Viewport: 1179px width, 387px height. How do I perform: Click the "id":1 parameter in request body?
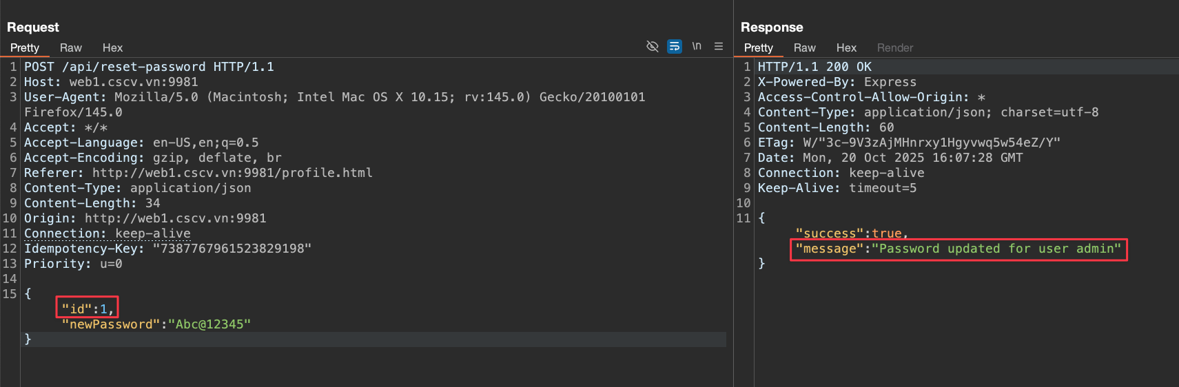pos(87,309)
